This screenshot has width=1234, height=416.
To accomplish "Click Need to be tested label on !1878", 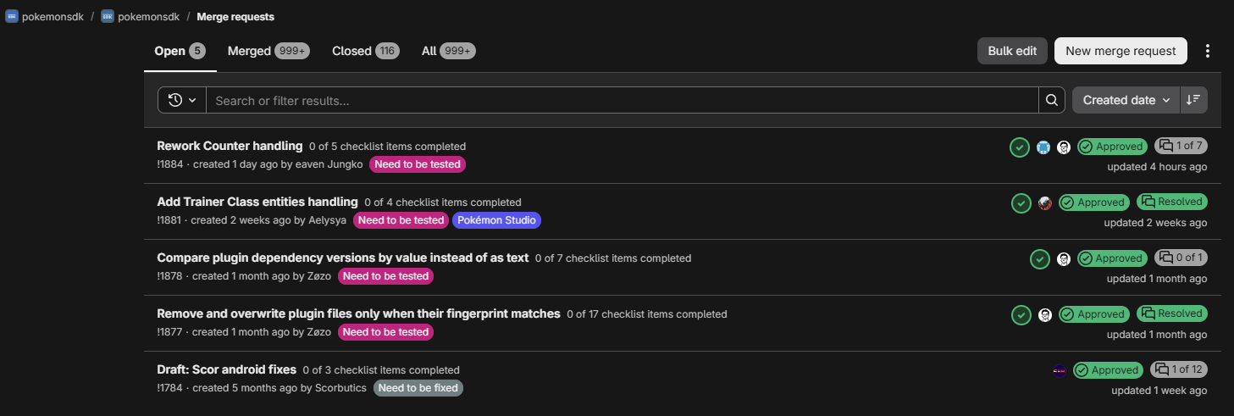I will point(385,276).
